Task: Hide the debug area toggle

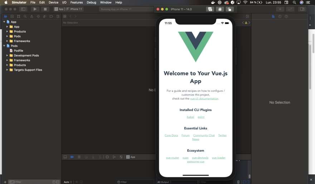Action: click(65, 157)
